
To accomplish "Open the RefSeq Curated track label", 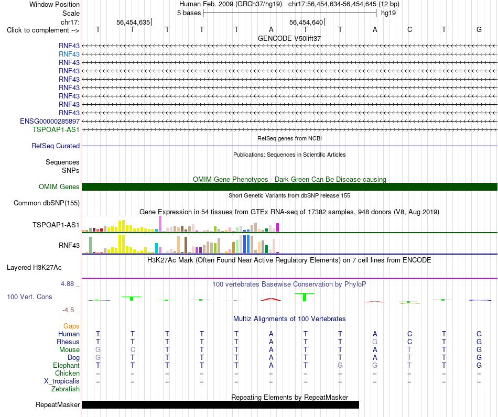I will coord(56,146).
